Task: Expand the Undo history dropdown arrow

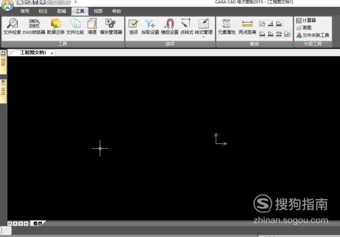Action: pos(56,2)
